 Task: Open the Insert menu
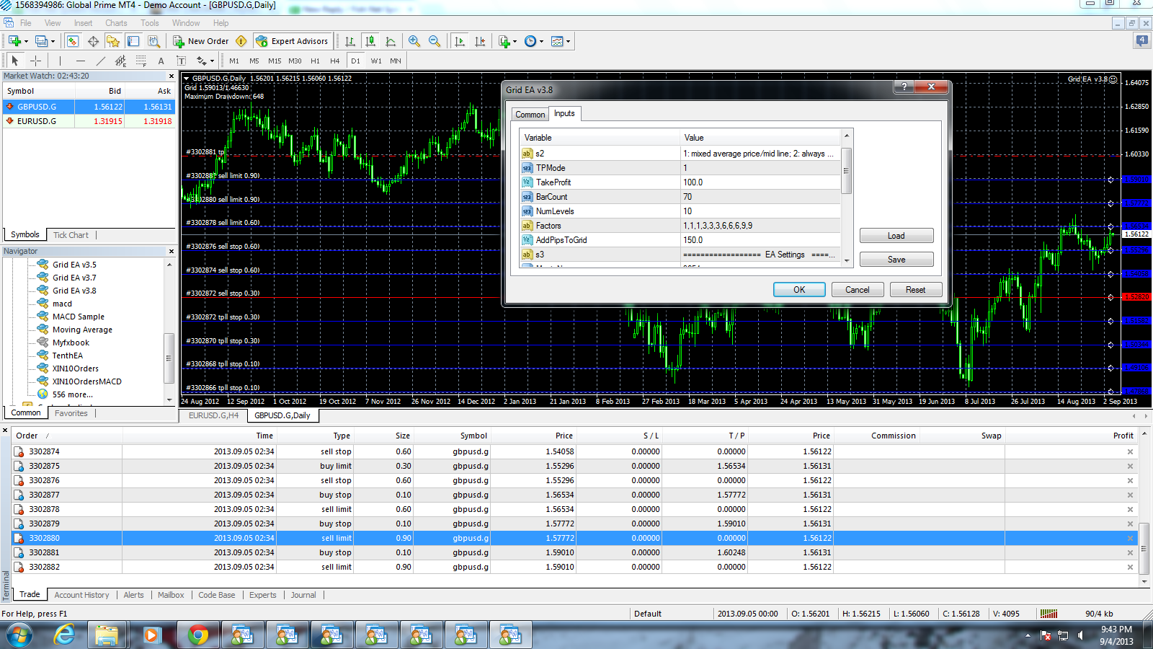click(83, 23)
